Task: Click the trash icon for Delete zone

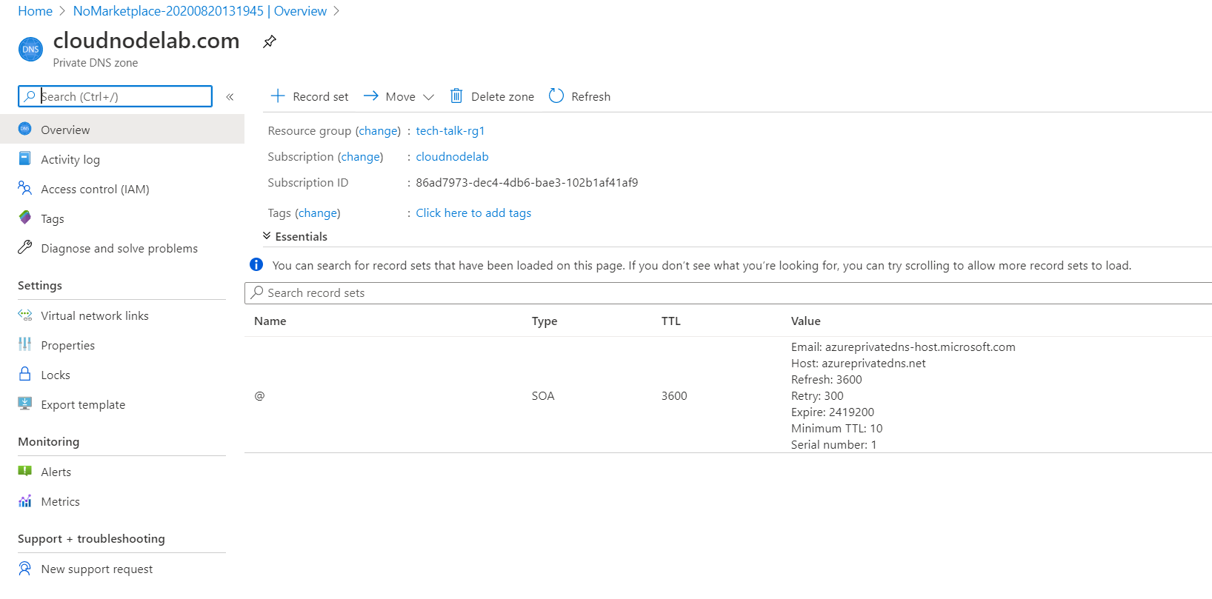Action: [456, 96]
